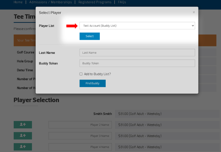Check the Add to Buddy List box
The image size is (221, 152).
coord(81,74)
